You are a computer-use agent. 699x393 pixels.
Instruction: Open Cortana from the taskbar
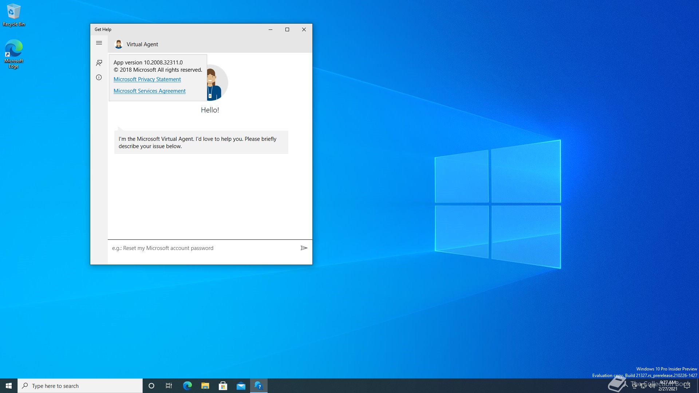(151, 386)
